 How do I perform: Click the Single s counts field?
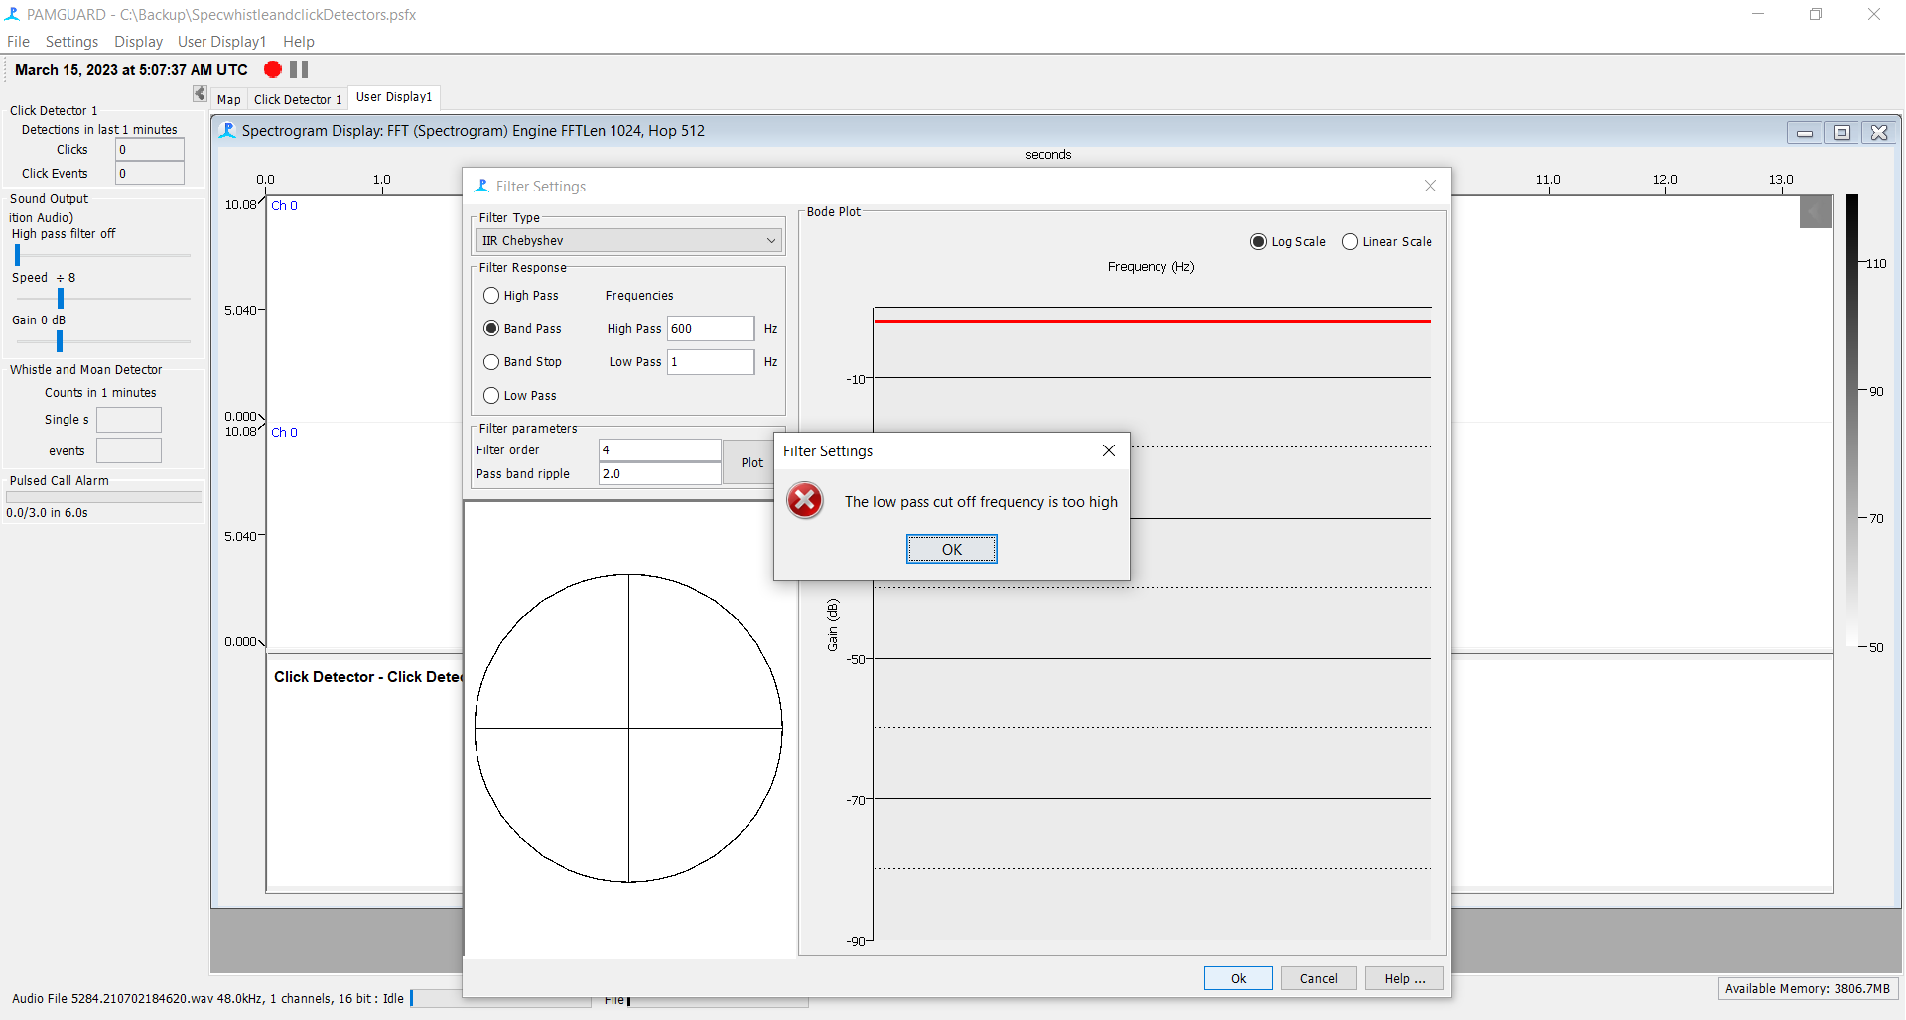pos(129,420)
